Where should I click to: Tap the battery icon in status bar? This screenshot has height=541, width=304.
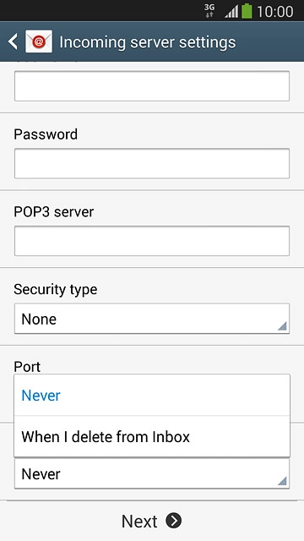click(247, 11)
